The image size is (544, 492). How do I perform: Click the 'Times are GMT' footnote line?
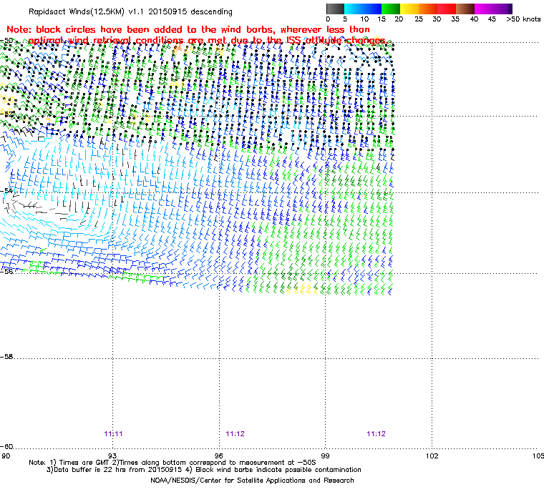click(x=173, y=463)
